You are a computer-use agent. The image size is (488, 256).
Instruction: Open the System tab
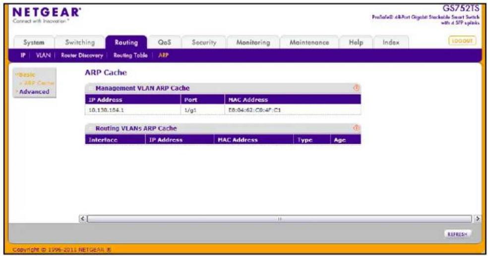34,42
